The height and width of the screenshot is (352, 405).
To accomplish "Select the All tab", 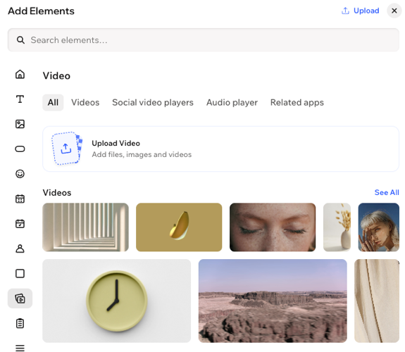I will pos(53,103).
